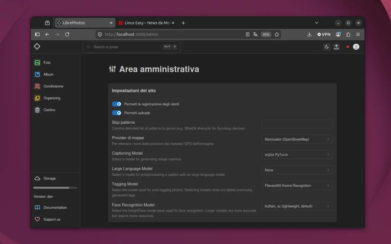Close the Linux Easy tab
This screenshot has height=244, width=391.
(x=173, y=23)
